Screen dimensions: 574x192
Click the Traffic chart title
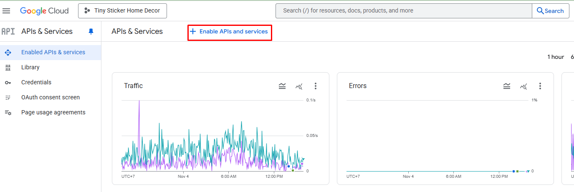click(133, 86)
